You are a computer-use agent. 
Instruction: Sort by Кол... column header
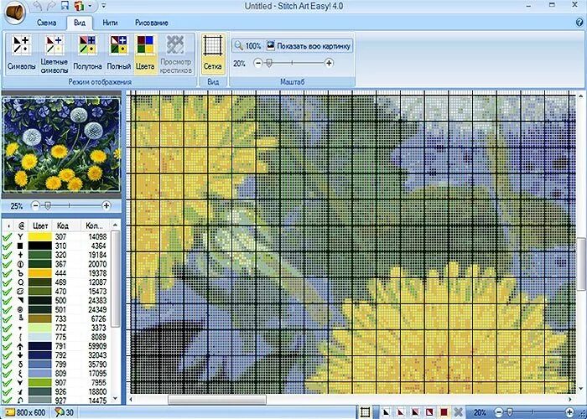pos(94,225)
